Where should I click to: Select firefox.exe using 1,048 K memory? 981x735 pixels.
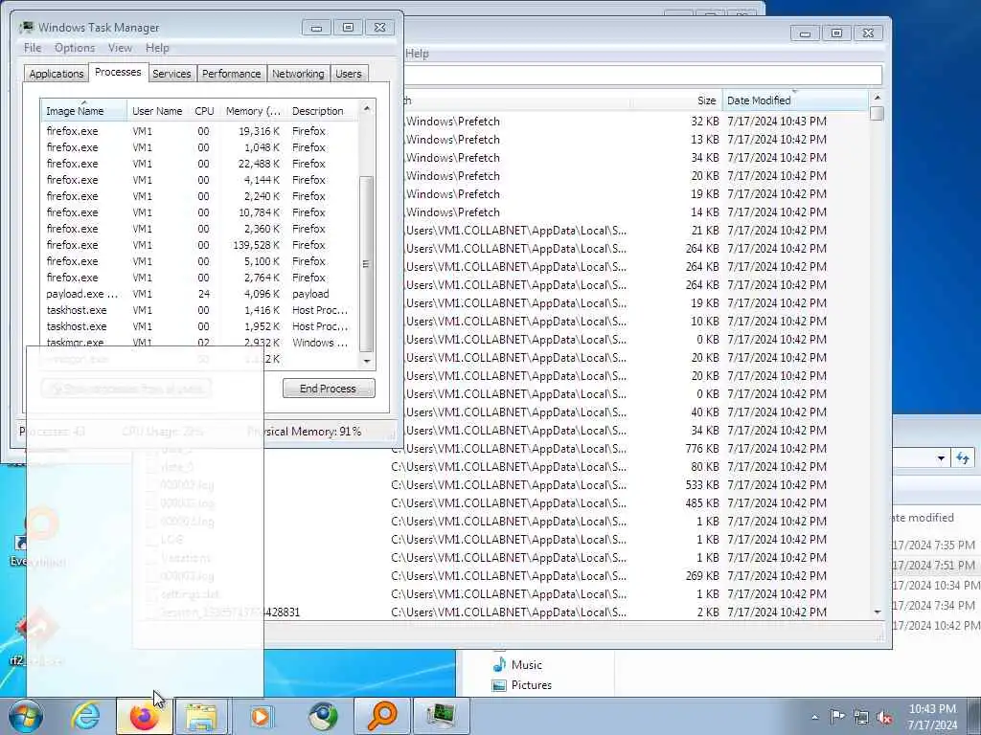point(200,147)
